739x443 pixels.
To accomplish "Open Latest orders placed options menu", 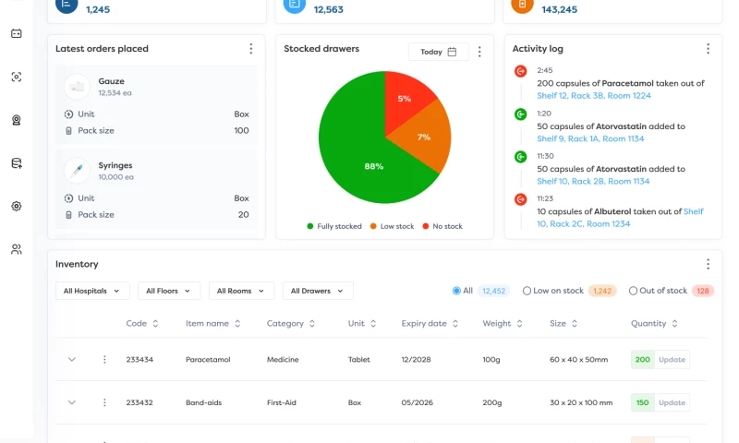I will 250,49.
